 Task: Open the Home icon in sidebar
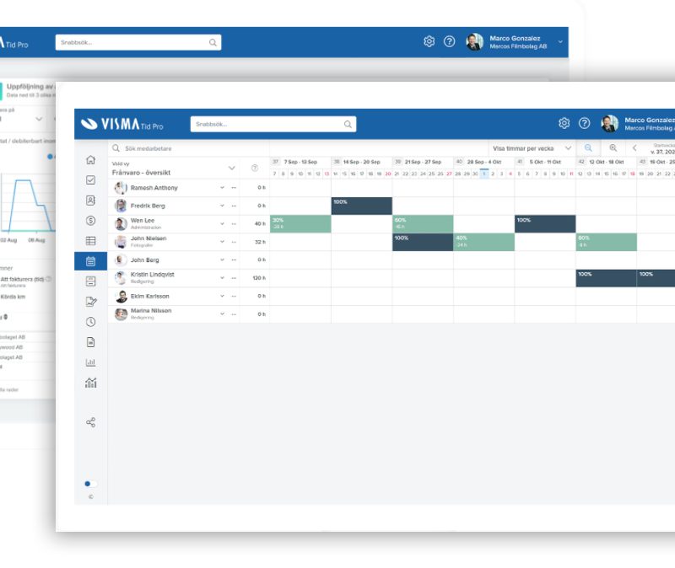90,160
